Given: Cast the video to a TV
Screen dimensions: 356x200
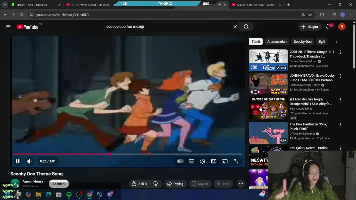Looking at the screenshot, I should coord(225,161).
